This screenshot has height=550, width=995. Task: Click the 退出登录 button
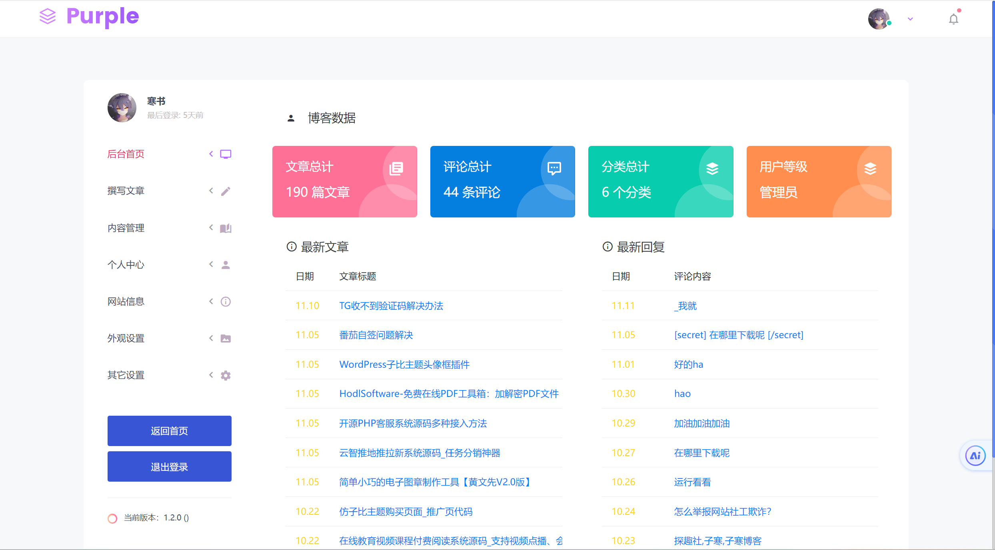tap(169, 466)
